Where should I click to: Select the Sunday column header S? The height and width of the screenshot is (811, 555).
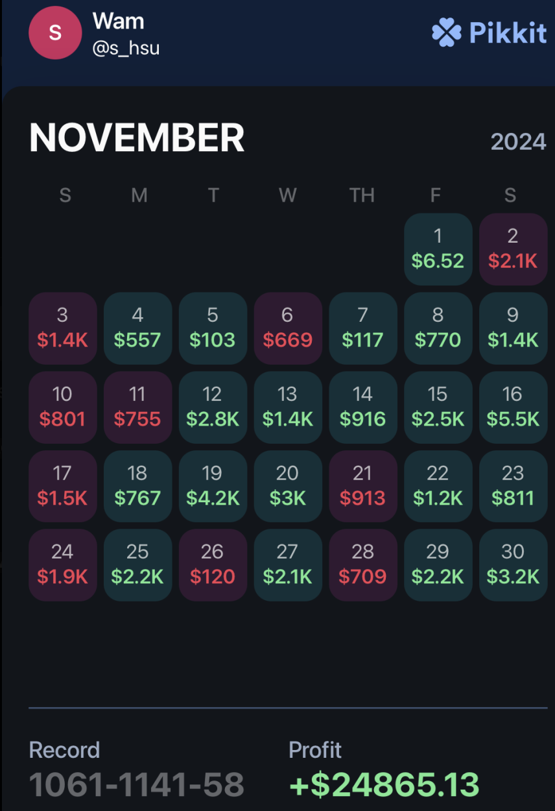click(64, 195)
